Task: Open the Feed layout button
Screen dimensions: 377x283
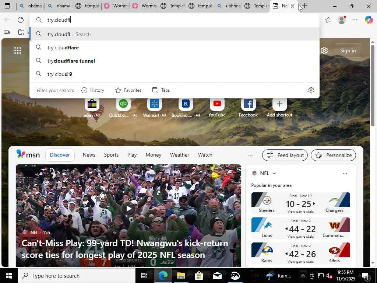Action: pyautogui.click(x=285, y=155)
